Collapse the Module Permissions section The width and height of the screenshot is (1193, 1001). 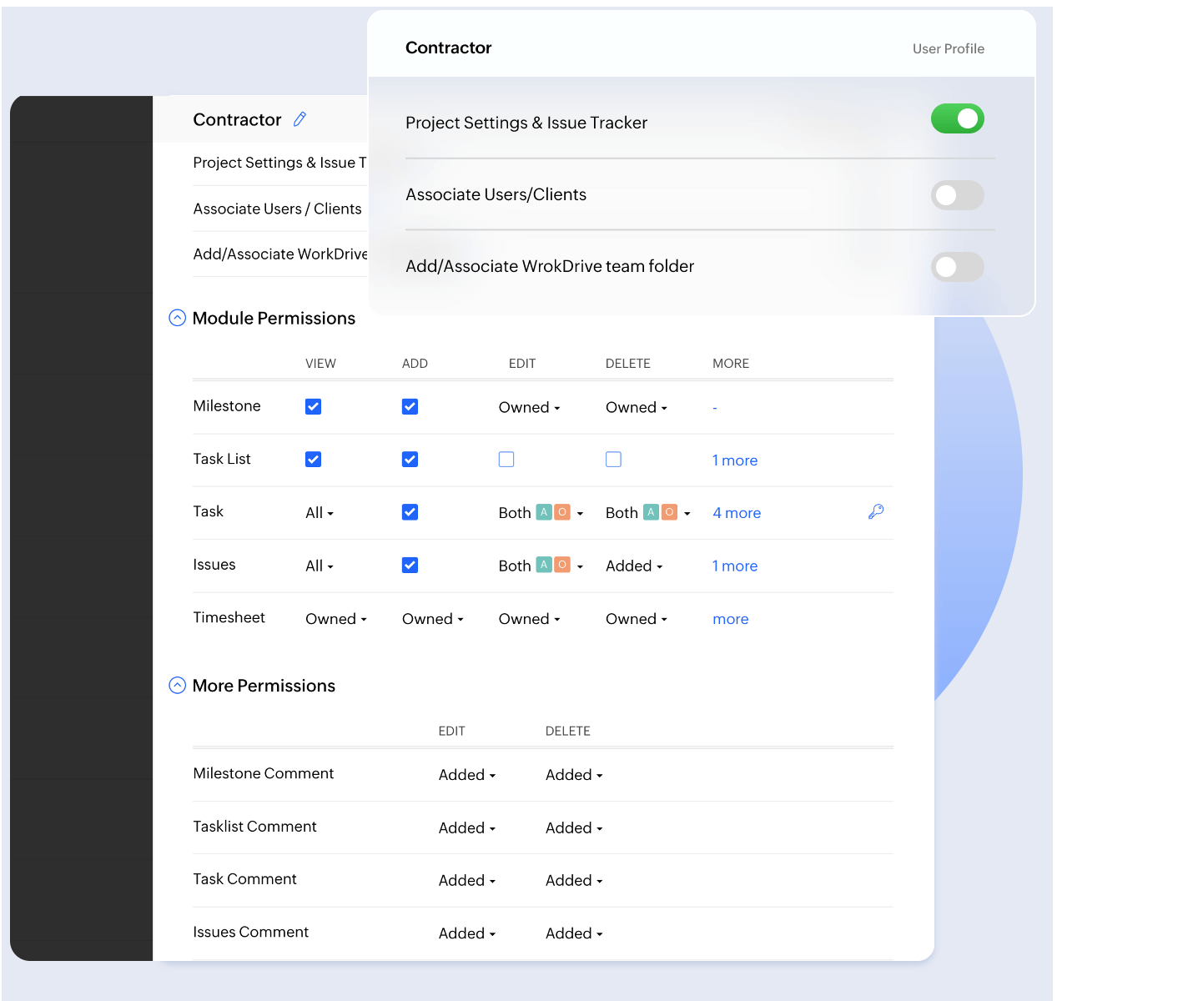tap(178, 318)
